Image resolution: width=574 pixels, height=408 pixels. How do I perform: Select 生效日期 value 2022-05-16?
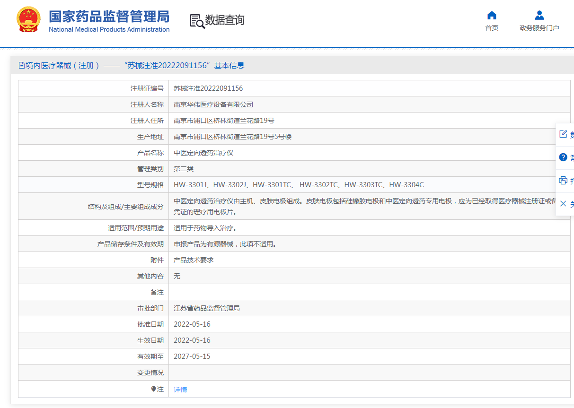pyautogui.click(x=192, y=340)
